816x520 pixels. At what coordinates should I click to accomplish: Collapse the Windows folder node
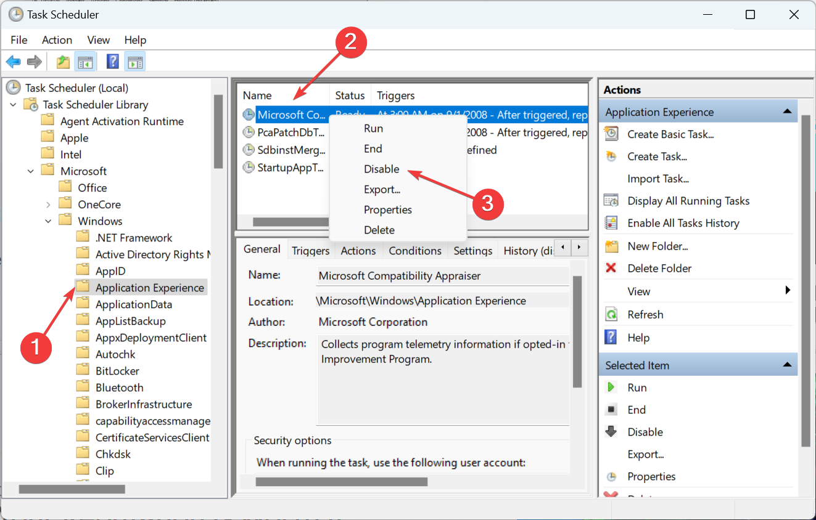point(49,221)
